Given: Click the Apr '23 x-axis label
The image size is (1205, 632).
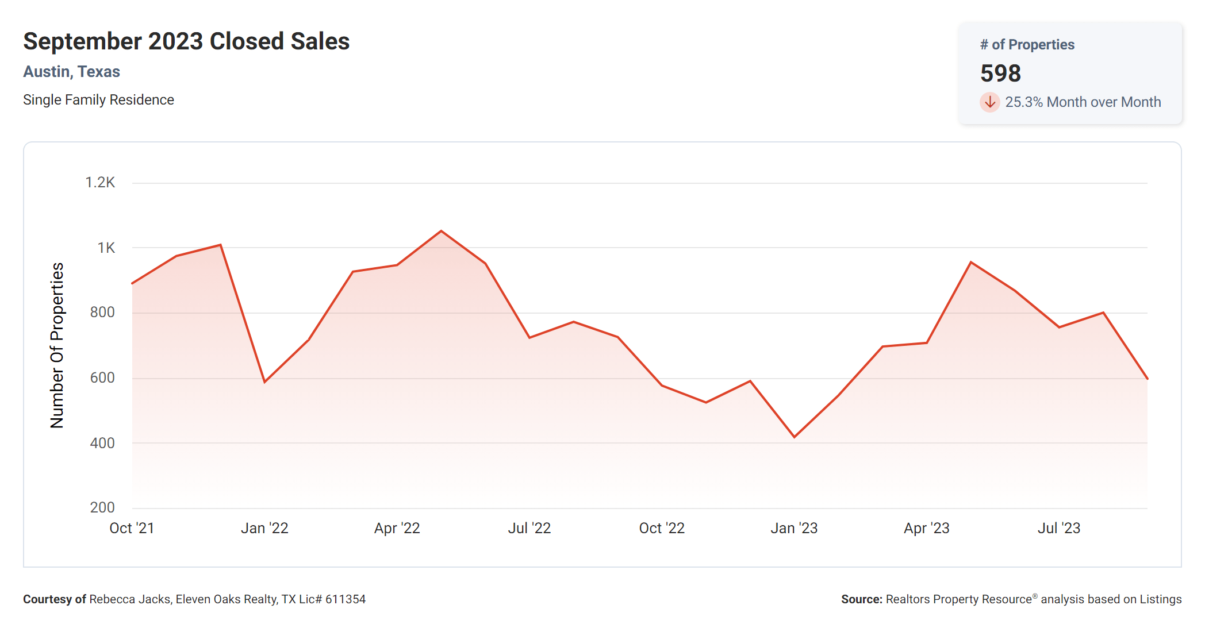Looking at the screenshot, I should coord(926,528).
